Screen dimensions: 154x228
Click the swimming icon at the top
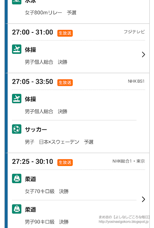pos(17,1)
